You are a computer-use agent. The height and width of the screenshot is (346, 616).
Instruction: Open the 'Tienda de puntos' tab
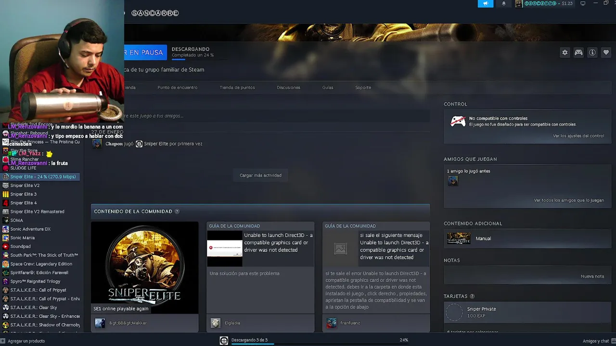coord(237,87)
